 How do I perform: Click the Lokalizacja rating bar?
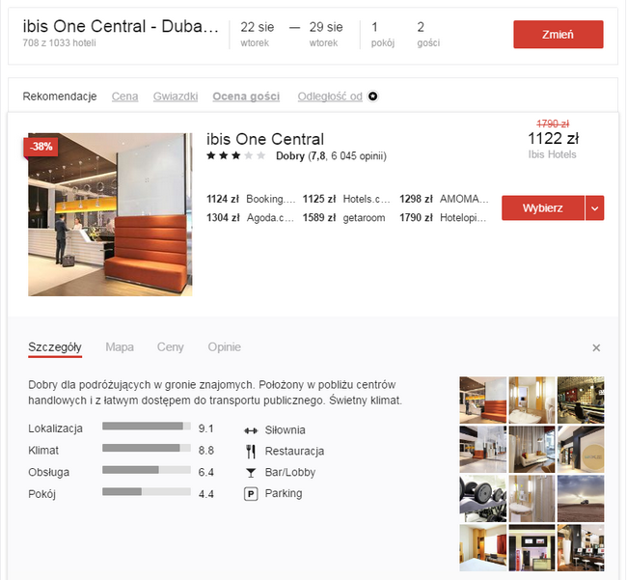(146, 426)
